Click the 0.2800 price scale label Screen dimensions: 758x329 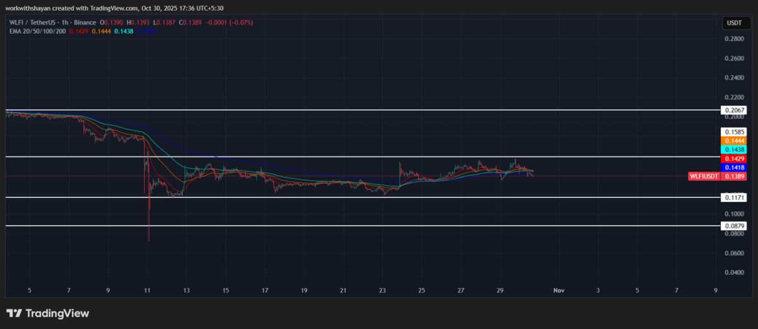[x=734, y=39]
